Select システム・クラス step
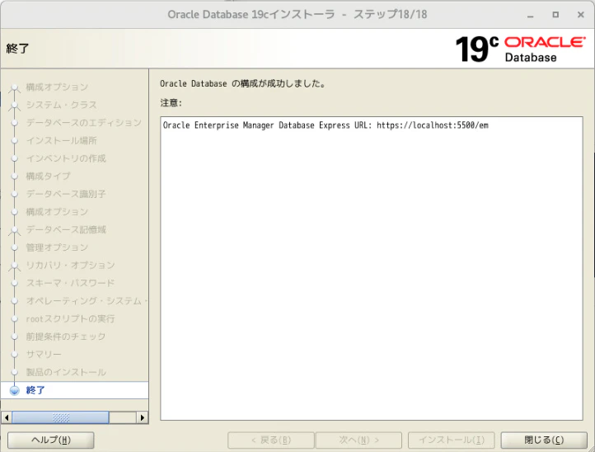595x452 pixels. pos(62,105)
